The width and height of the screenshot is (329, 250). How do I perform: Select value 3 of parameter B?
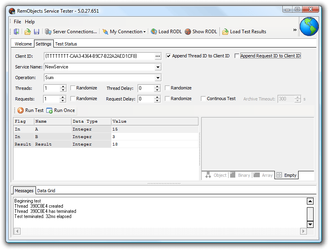[155, 137]
